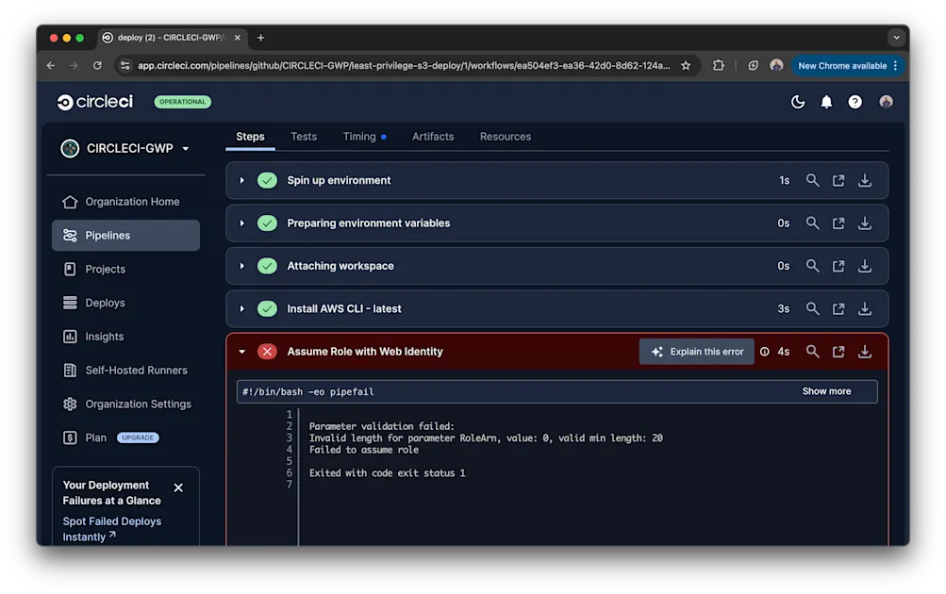946x594 pixels.
Task: Open the CircleCI user avatar menu
Action: [886, 102]
